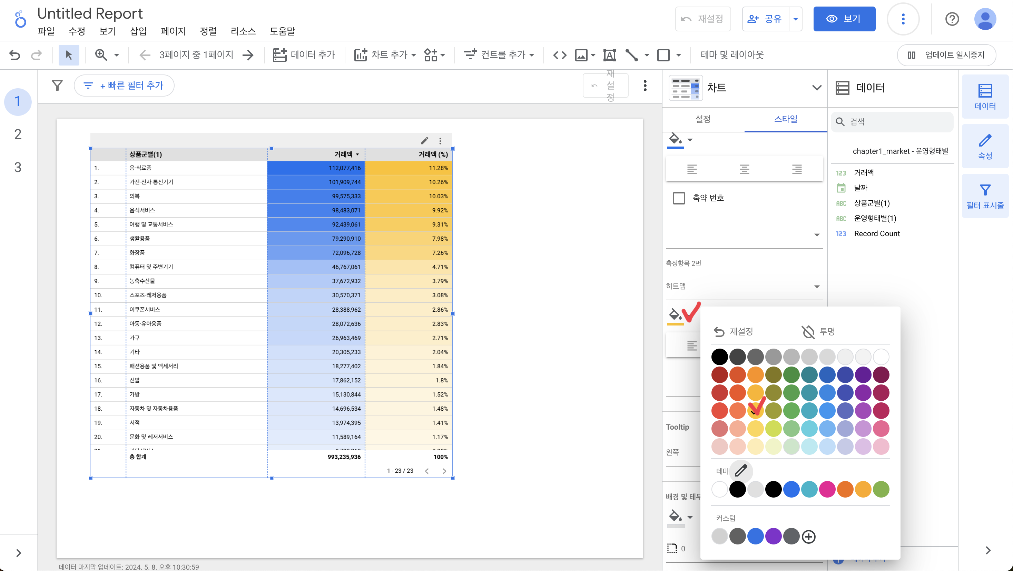Click the 빠른 필터 추가 button
The image size is (1013, 571).
(x=124, y=85)
